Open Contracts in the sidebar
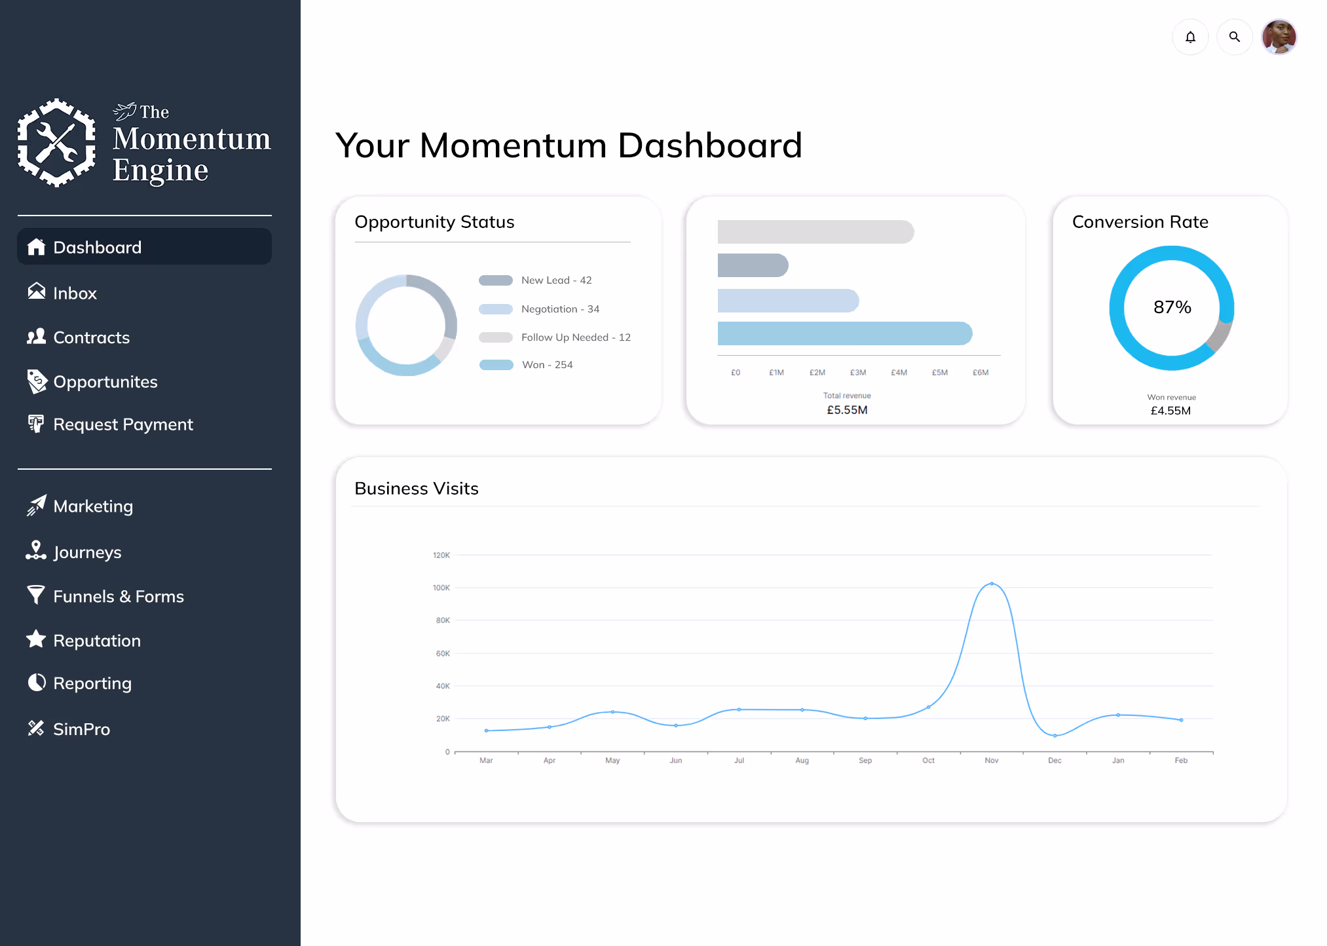 (x=92, y=337)
